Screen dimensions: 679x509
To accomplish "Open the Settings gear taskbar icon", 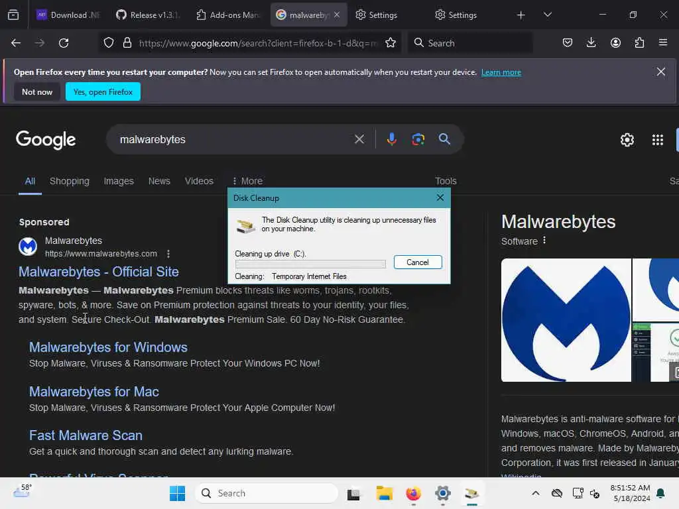I will pyautogui.click(x=442, y=493).
